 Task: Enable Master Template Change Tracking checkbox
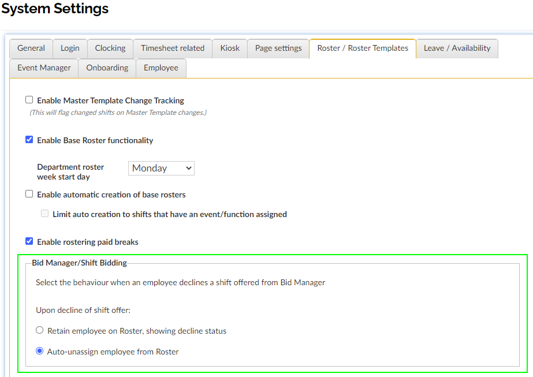(29, 100)
